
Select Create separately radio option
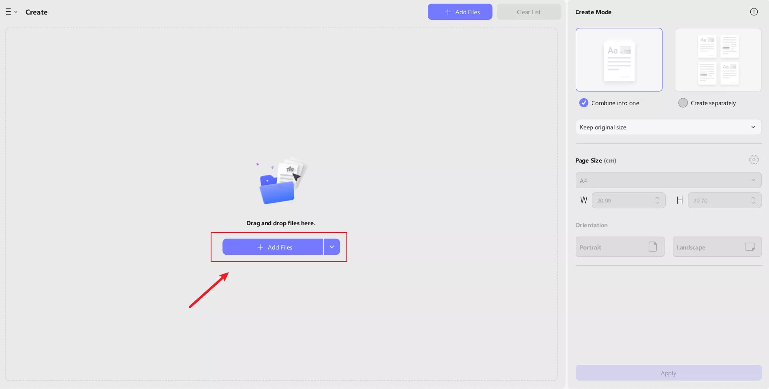click(x=683, y=103)
